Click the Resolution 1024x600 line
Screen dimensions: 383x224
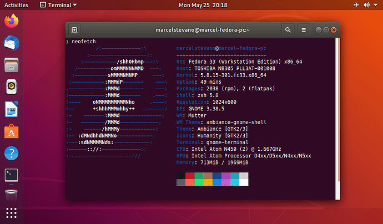tap(206, 102)
